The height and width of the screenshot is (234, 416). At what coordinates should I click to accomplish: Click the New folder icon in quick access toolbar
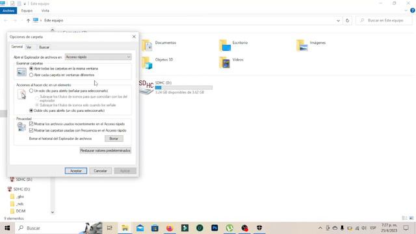pyautogui.click(x=19, y=3)
